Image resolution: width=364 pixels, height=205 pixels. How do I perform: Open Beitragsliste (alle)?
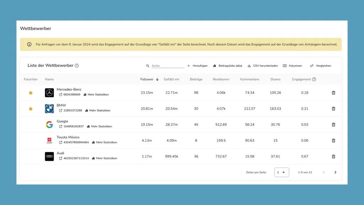(x=227, y=66)
